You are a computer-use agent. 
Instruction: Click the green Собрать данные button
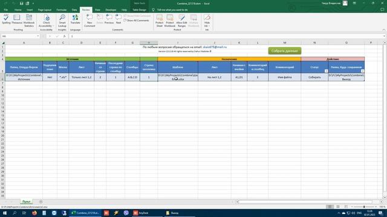(x=285, y=51)
